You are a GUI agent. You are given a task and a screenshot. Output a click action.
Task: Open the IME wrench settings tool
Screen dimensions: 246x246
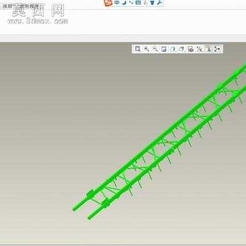coord(159,2)
